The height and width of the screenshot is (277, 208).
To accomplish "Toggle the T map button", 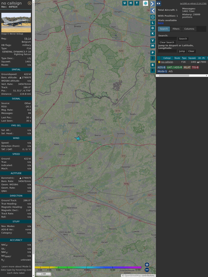I will [x=136, y=3].
